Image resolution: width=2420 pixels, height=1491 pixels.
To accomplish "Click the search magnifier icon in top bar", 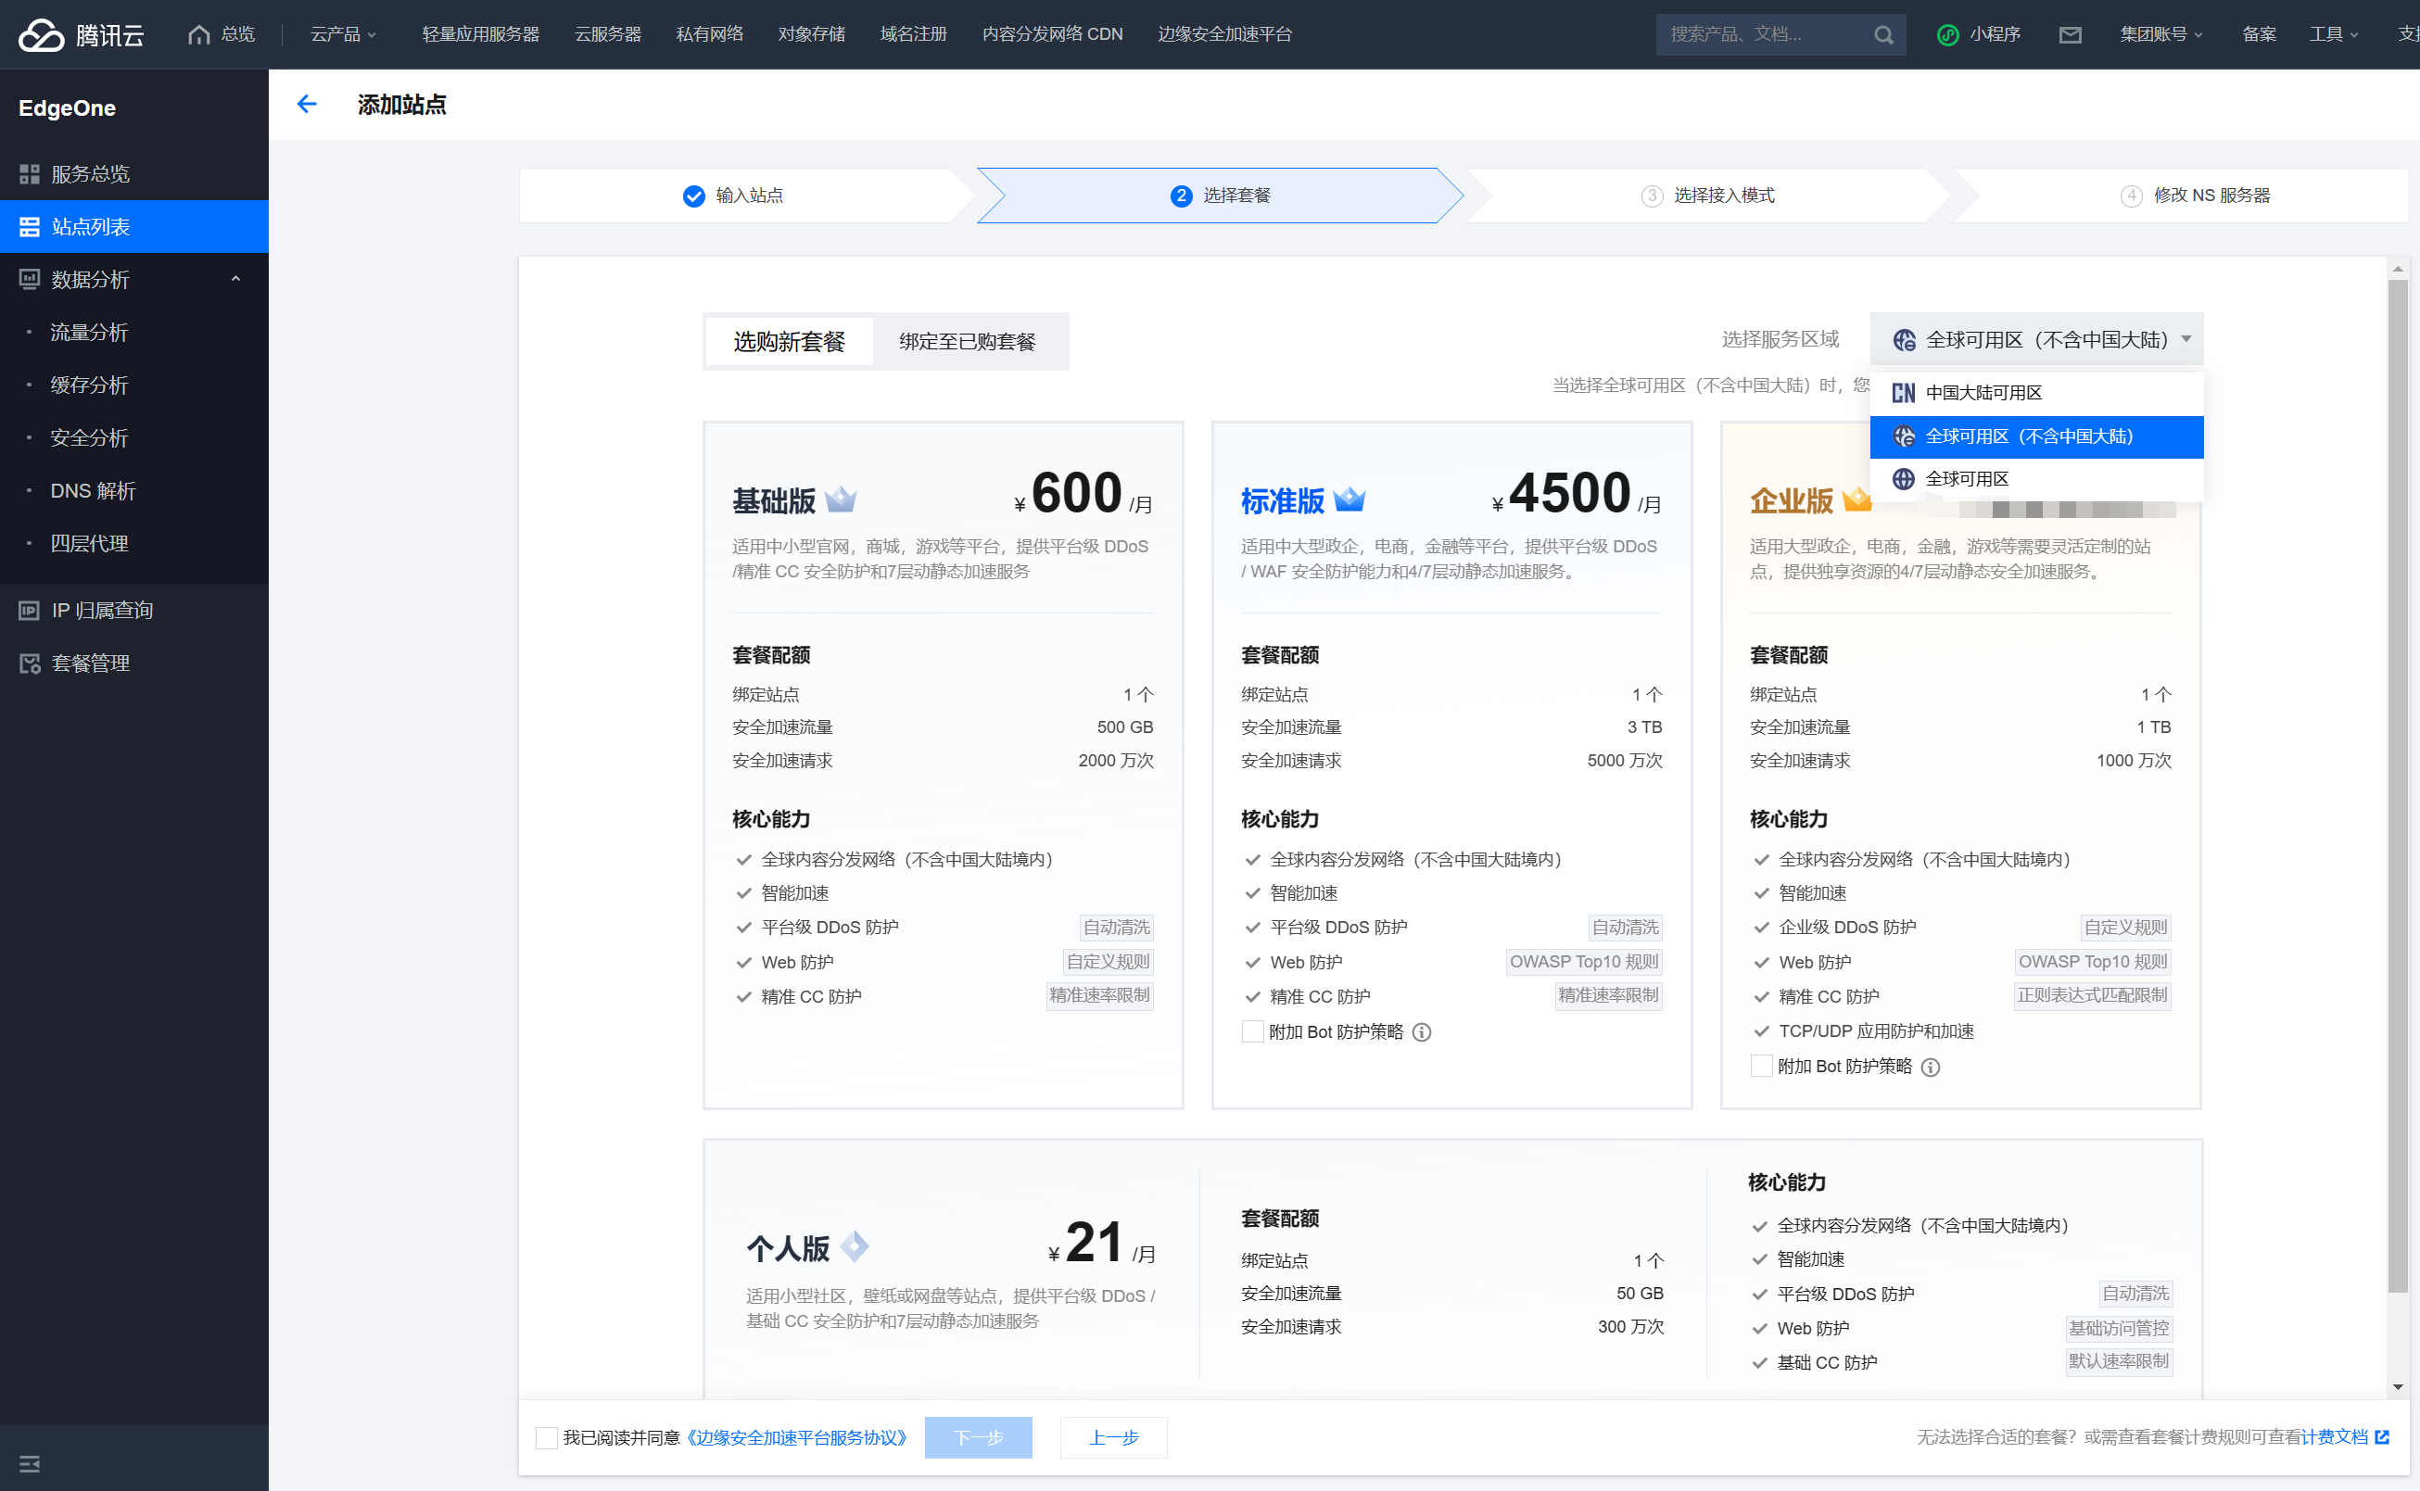I will (1882, 34).
